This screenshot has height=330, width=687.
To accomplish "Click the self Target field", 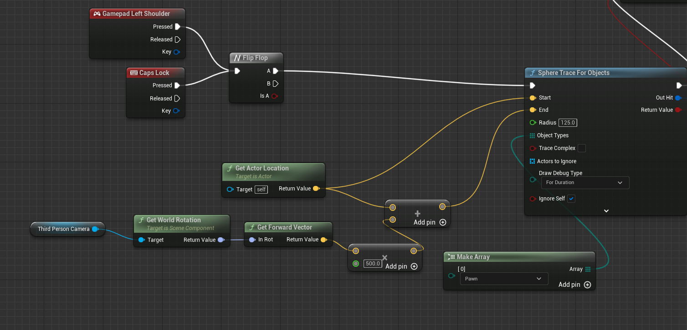I will click(261, 190).
